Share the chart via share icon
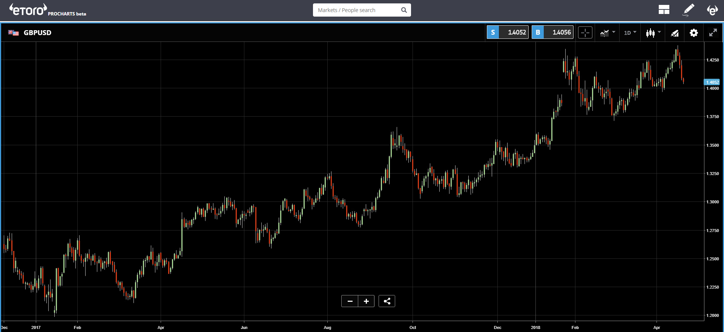This screenshot has width=724, height=332. pyautogui.click(x=387, y=301)
